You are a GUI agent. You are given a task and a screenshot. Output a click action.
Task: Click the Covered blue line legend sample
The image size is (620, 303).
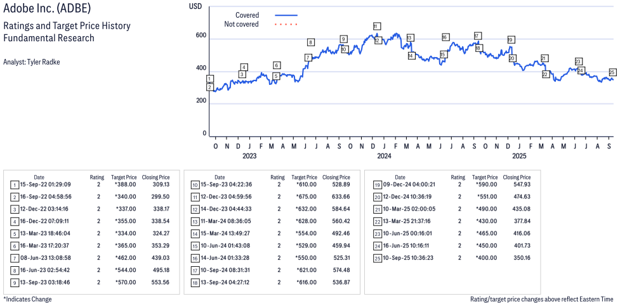coord(286,15)
